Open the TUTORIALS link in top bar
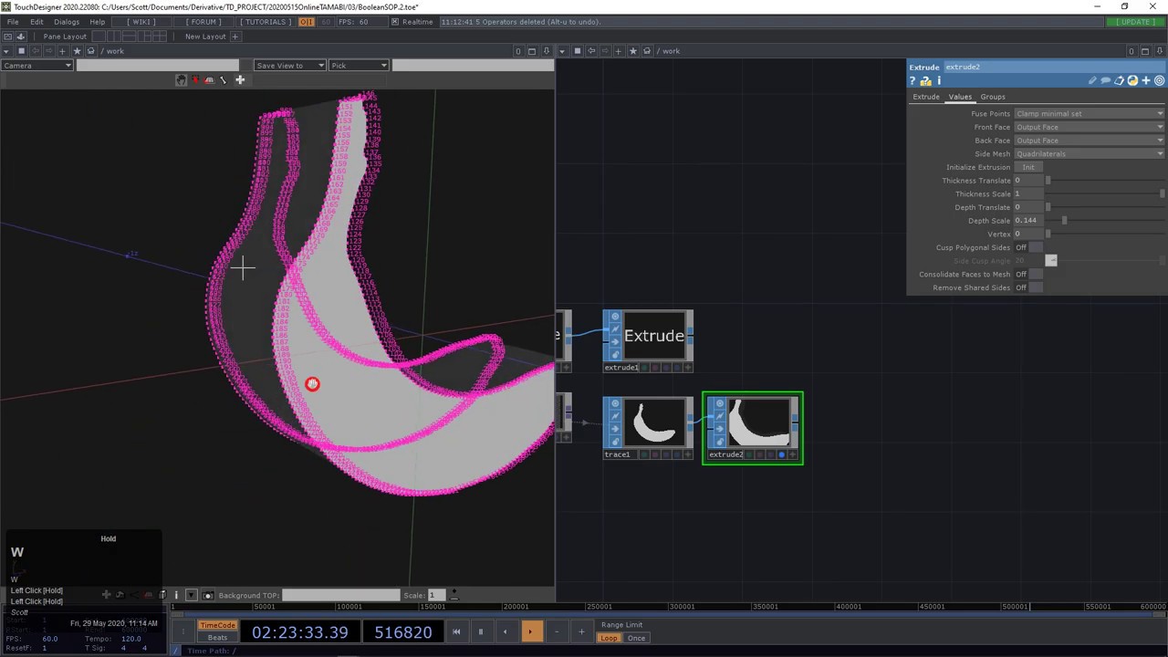1168x657 pixels. click(x=267, y=22)
